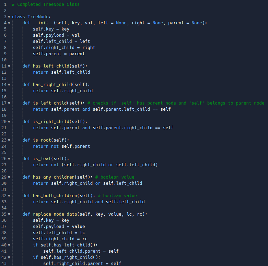Click '# boolean value' comment on line 29
This screenshot has width=268, height=266.
tap(115, 177)
